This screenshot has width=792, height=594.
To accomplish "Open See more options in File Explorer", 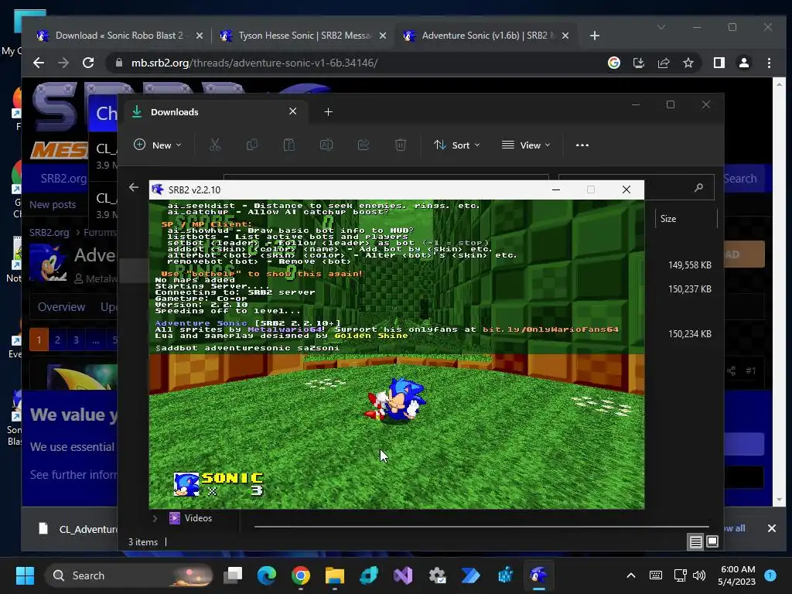I will click(582, 145).
